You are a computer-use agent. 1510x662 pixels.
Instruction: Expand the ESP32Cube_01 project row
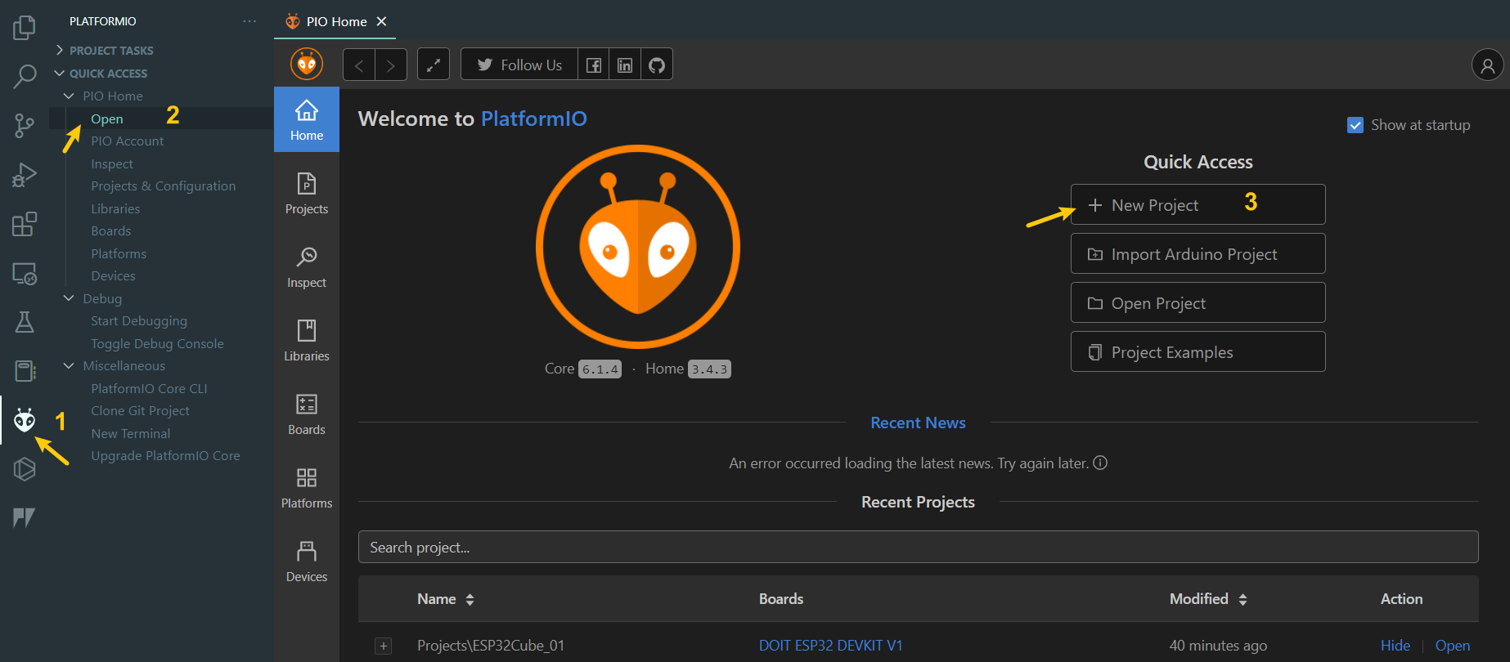tap(383, 646)
